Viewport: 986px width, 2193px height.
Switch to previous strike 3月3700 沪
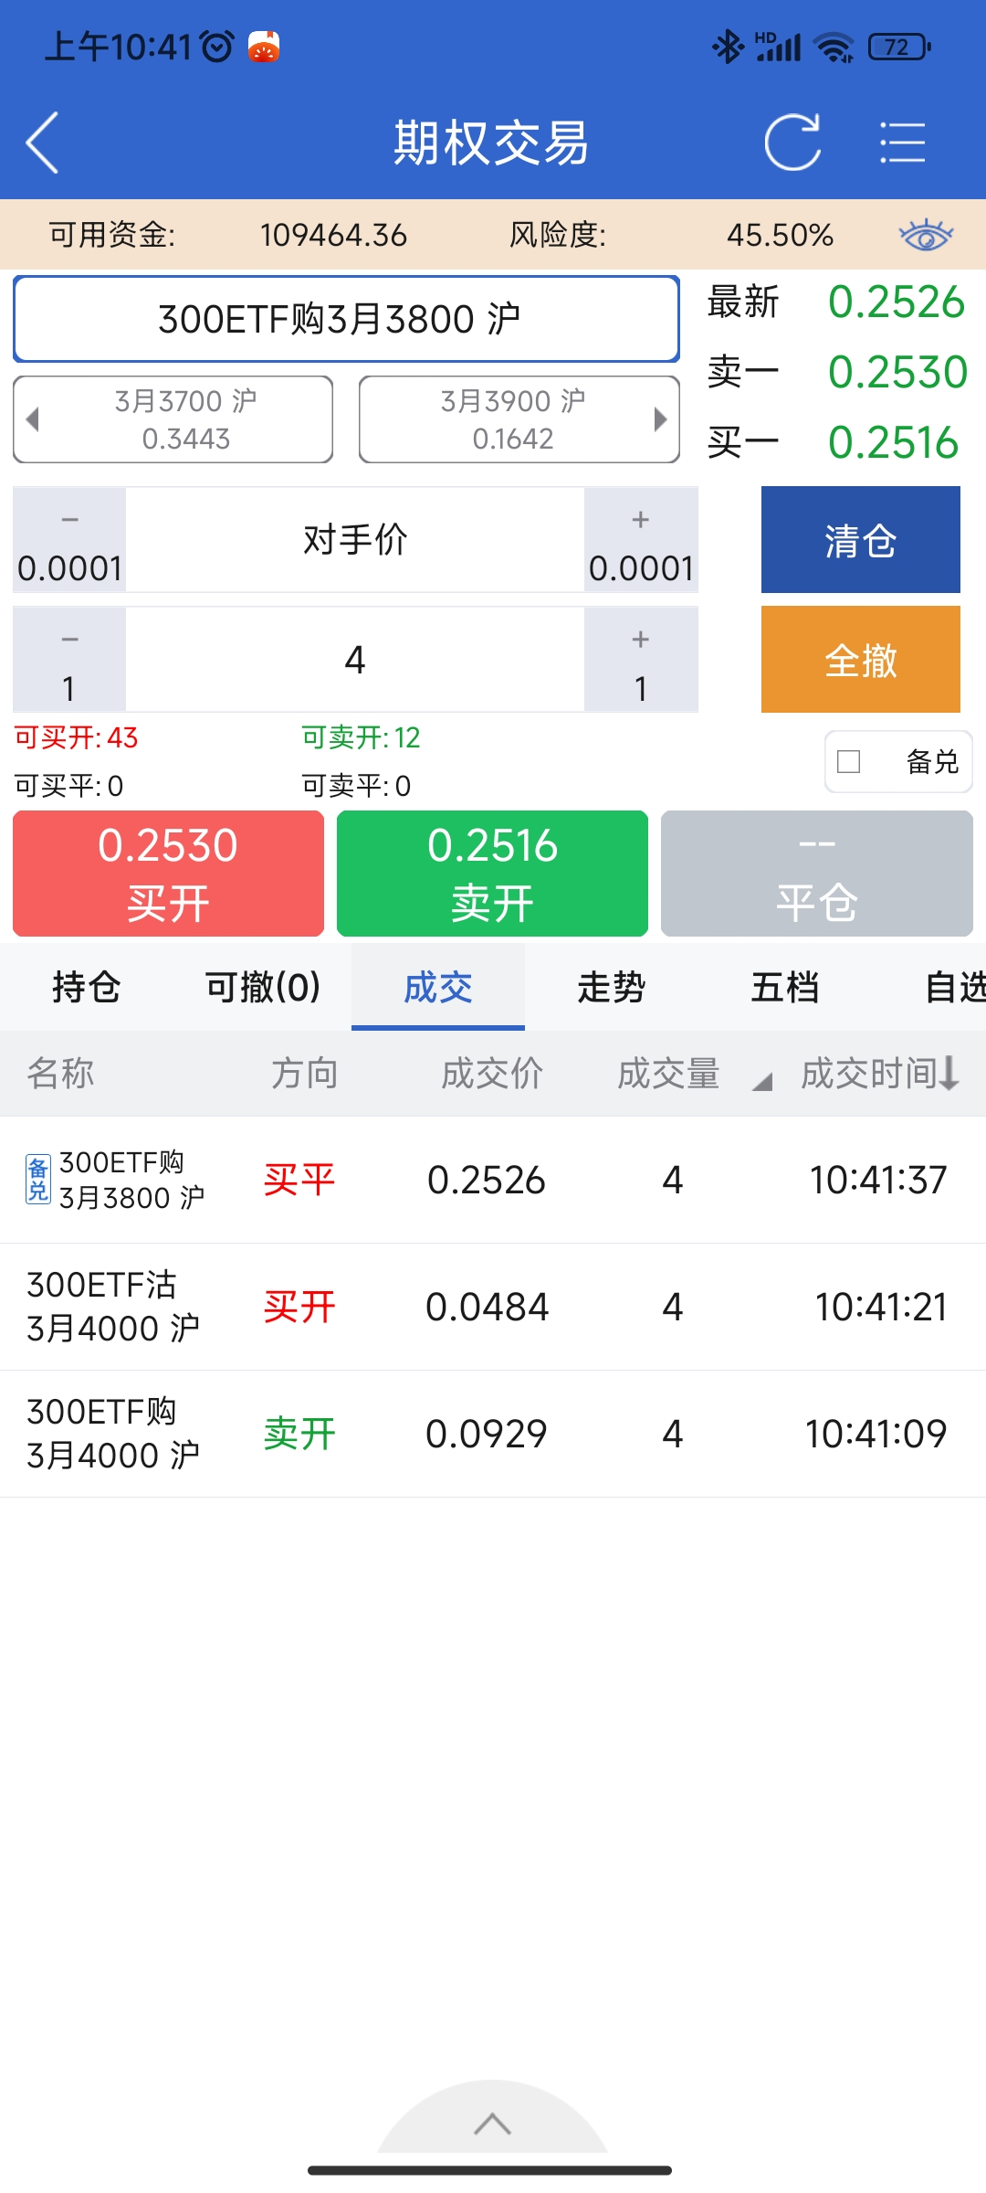pos(173,419)
